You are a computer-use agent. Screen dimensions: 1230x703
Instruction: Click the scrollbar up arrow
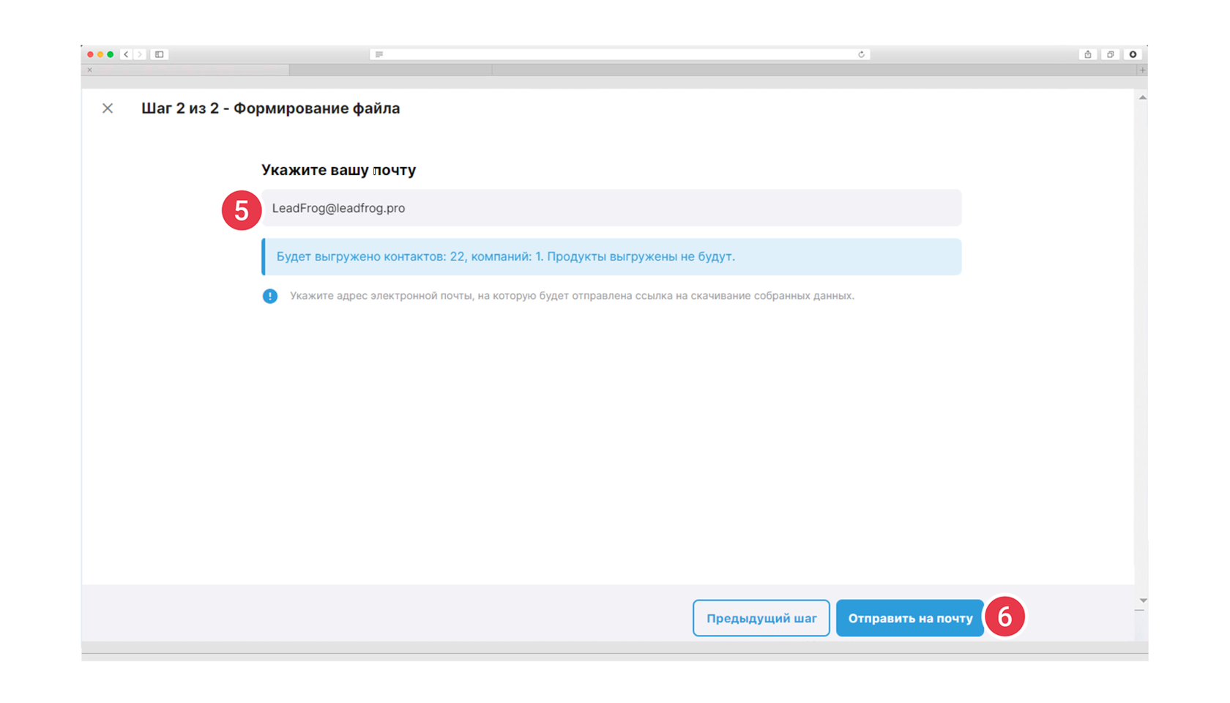(x=1142, y=97)
